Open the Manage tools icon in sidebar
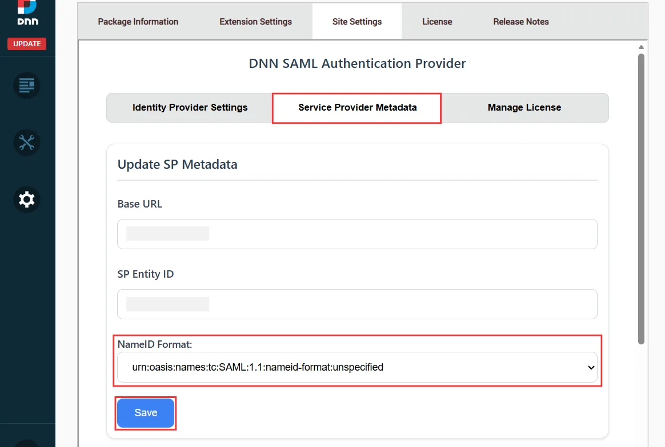665x447 pixels. pos(27,142)
